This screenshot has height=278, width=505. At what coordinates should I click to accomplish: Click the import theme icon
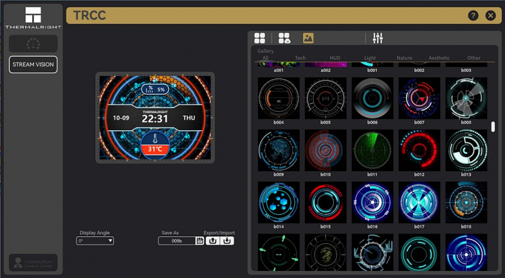coord(228,241)
